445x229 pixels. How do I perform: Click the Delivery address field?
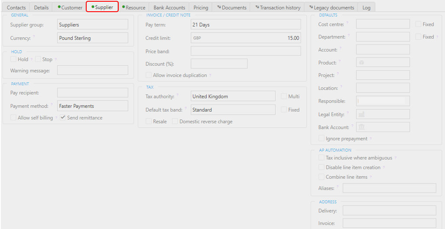click(x=390, y=210)
